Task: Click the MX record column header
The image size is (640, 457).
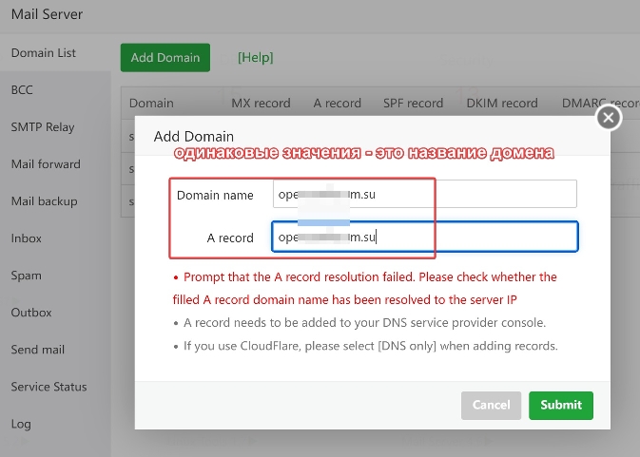Action: (x=261, y=104)
